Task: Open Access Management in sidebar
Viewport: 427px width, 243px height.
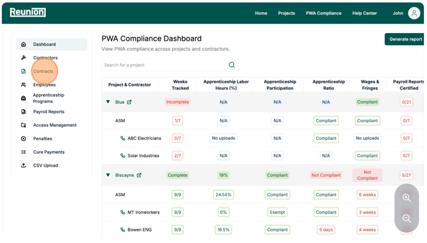Action: [55, 125]
